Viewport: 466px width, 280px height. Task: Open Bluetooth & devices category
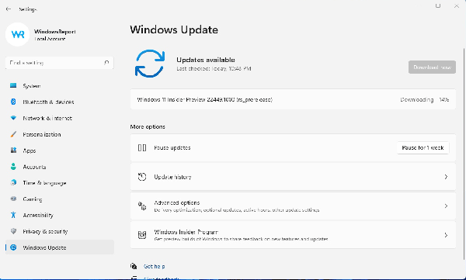click(60, 102)
